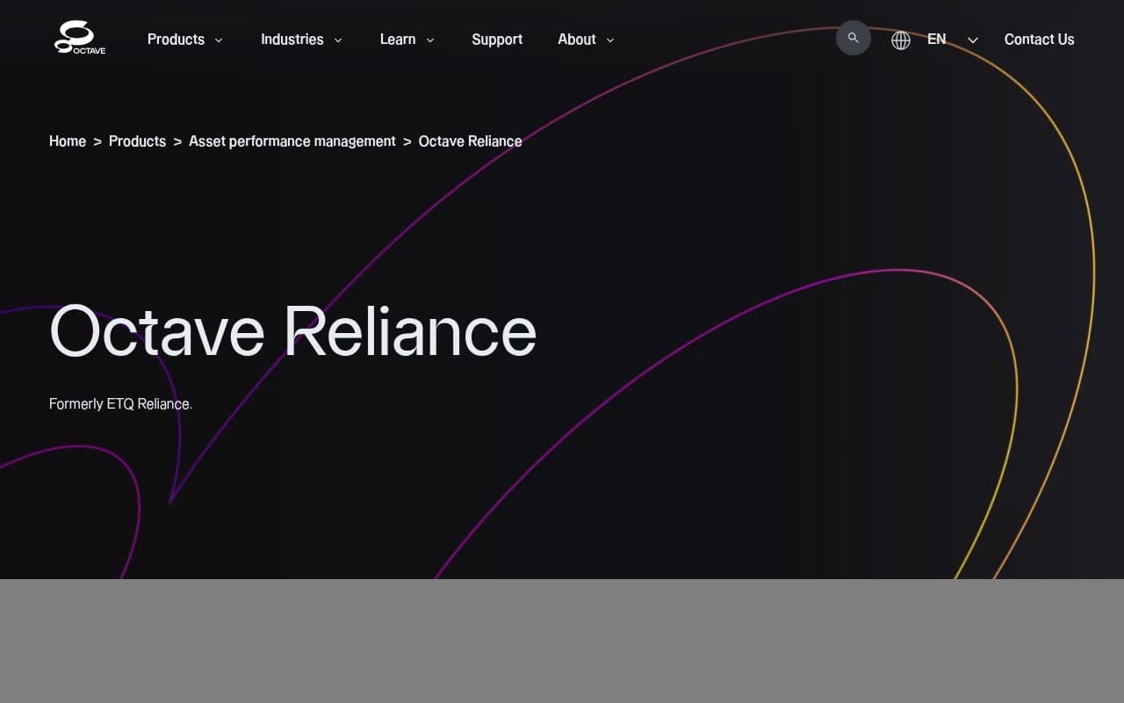This screenshot has width=1124, height=703.
Task: Expand the About menu chevron
Action: [x=610, y=40]
